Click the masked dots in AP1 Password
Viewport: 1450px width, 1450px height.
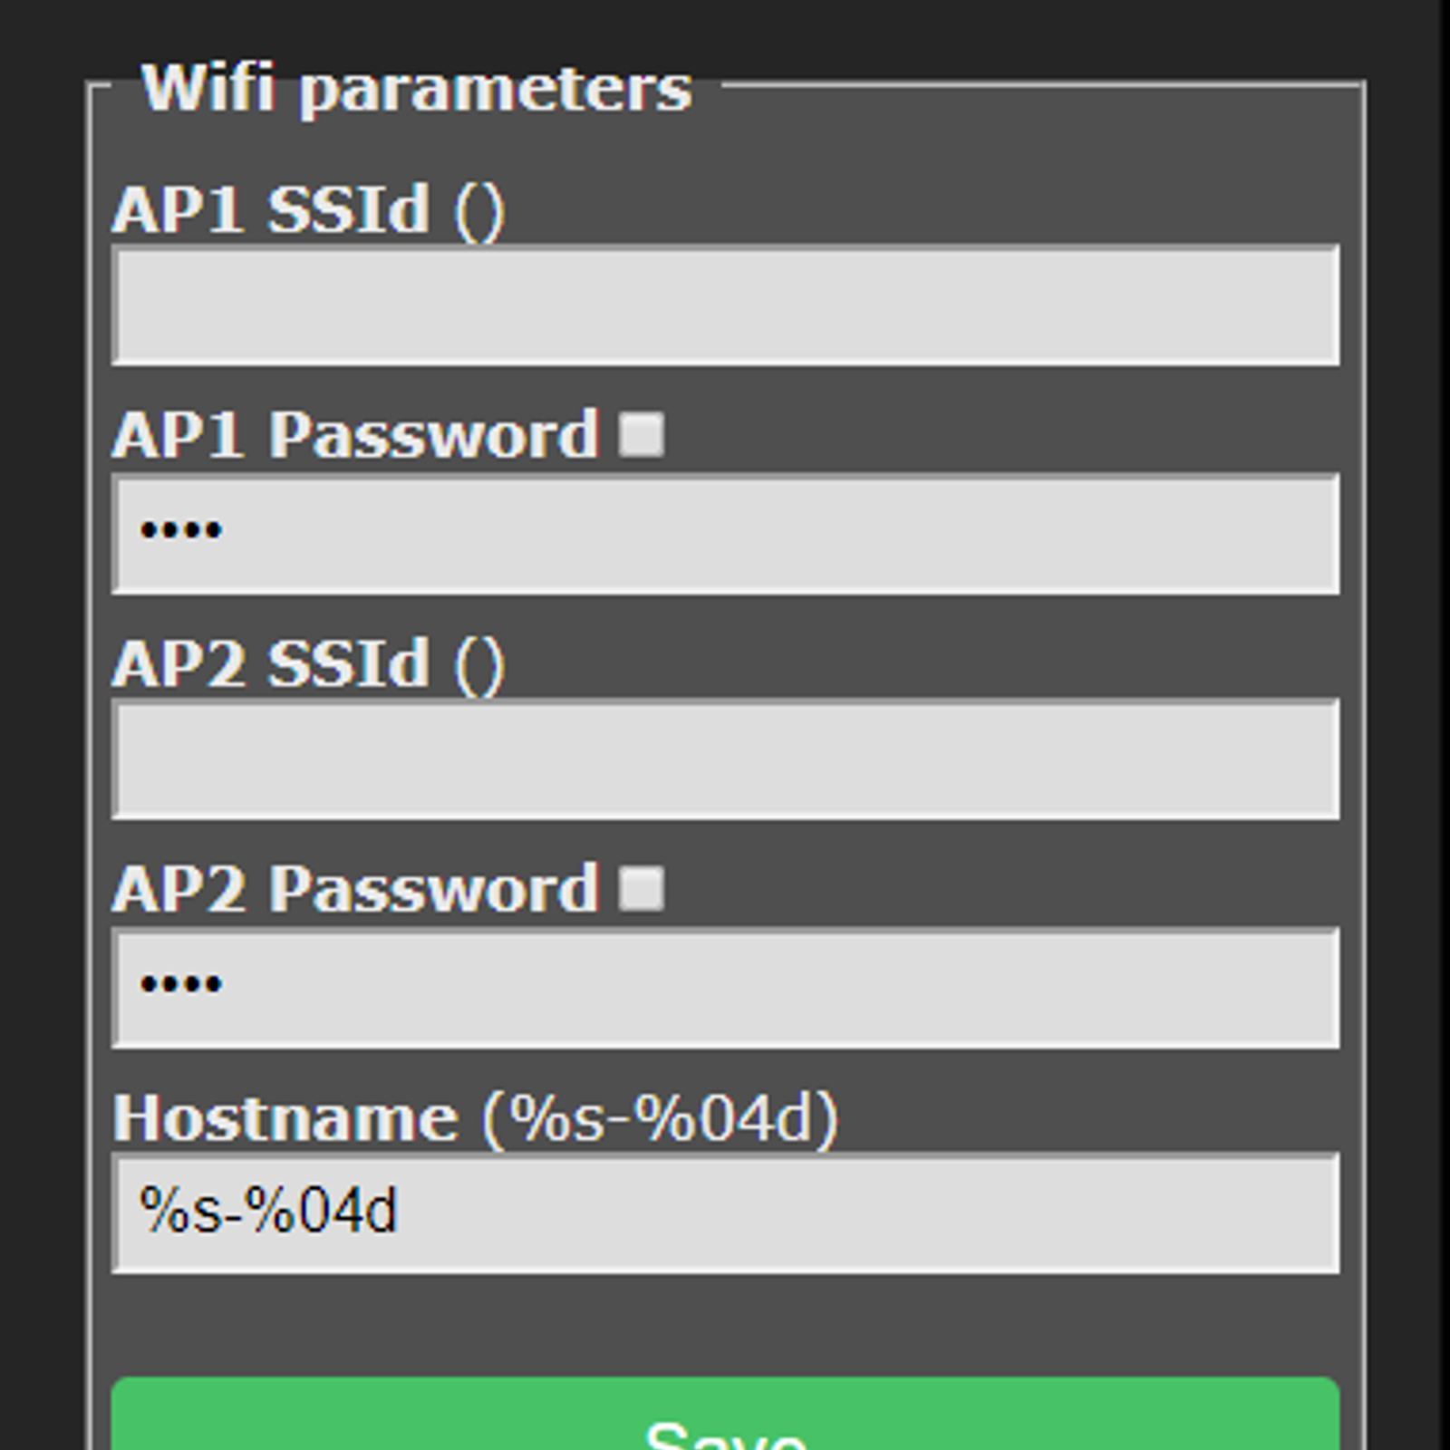pyautogui.click(x=180, y=529)
